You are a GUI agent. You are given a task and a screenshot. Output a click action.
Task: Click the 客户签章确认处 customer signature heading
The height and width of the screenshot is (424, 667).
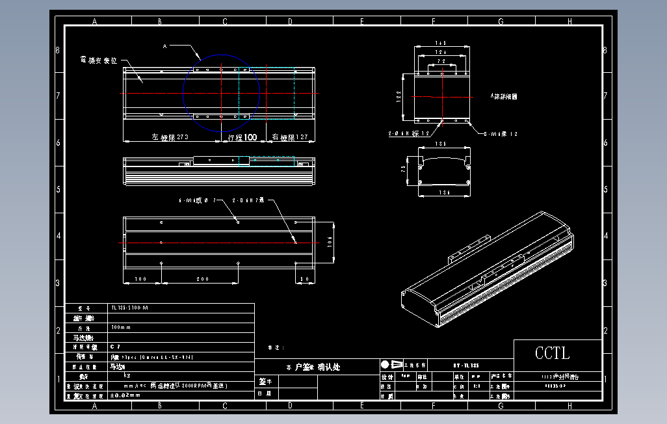click(x=313, y=367)
